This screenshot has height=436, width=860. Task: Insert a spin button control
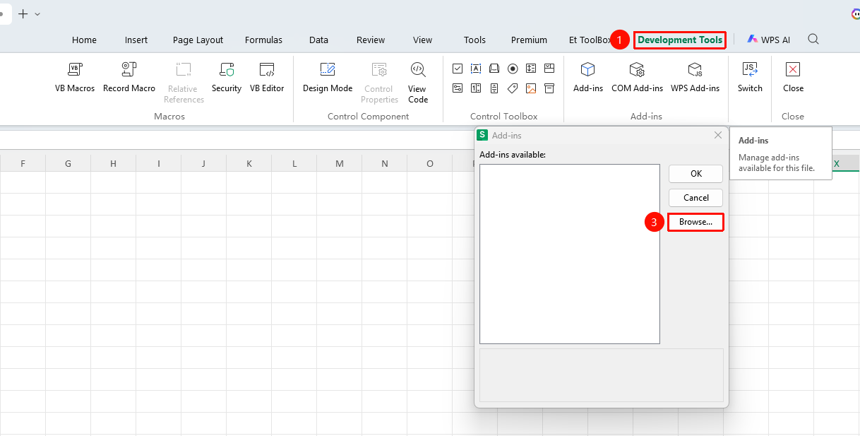476,88
